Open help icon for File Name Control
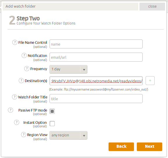168x158 pixels. [15, 42]
